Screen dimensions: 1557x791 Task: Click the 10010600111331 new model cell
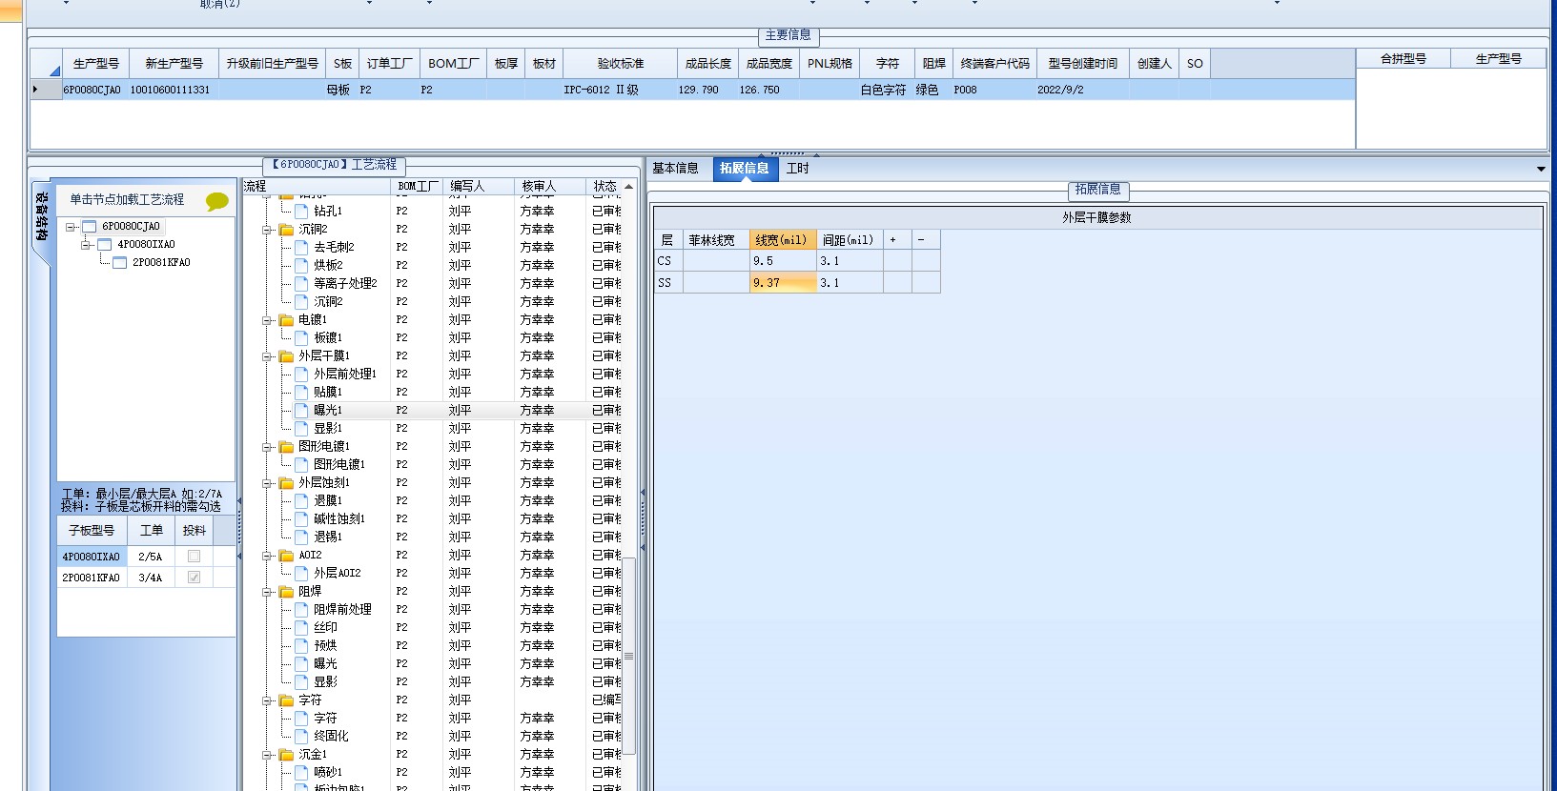coord(174,90)
